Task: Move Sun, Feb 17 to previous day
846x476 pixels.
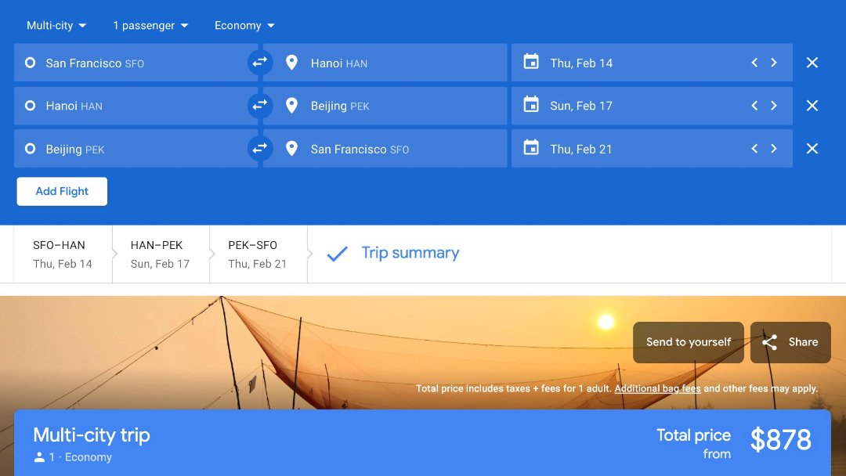Action: pyautogui.click(x=754, y=106)
